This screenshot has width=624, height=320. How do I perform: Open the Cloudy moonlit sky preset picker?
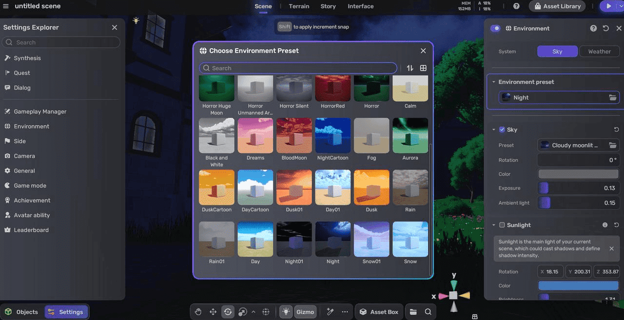[x=613, y=145]
